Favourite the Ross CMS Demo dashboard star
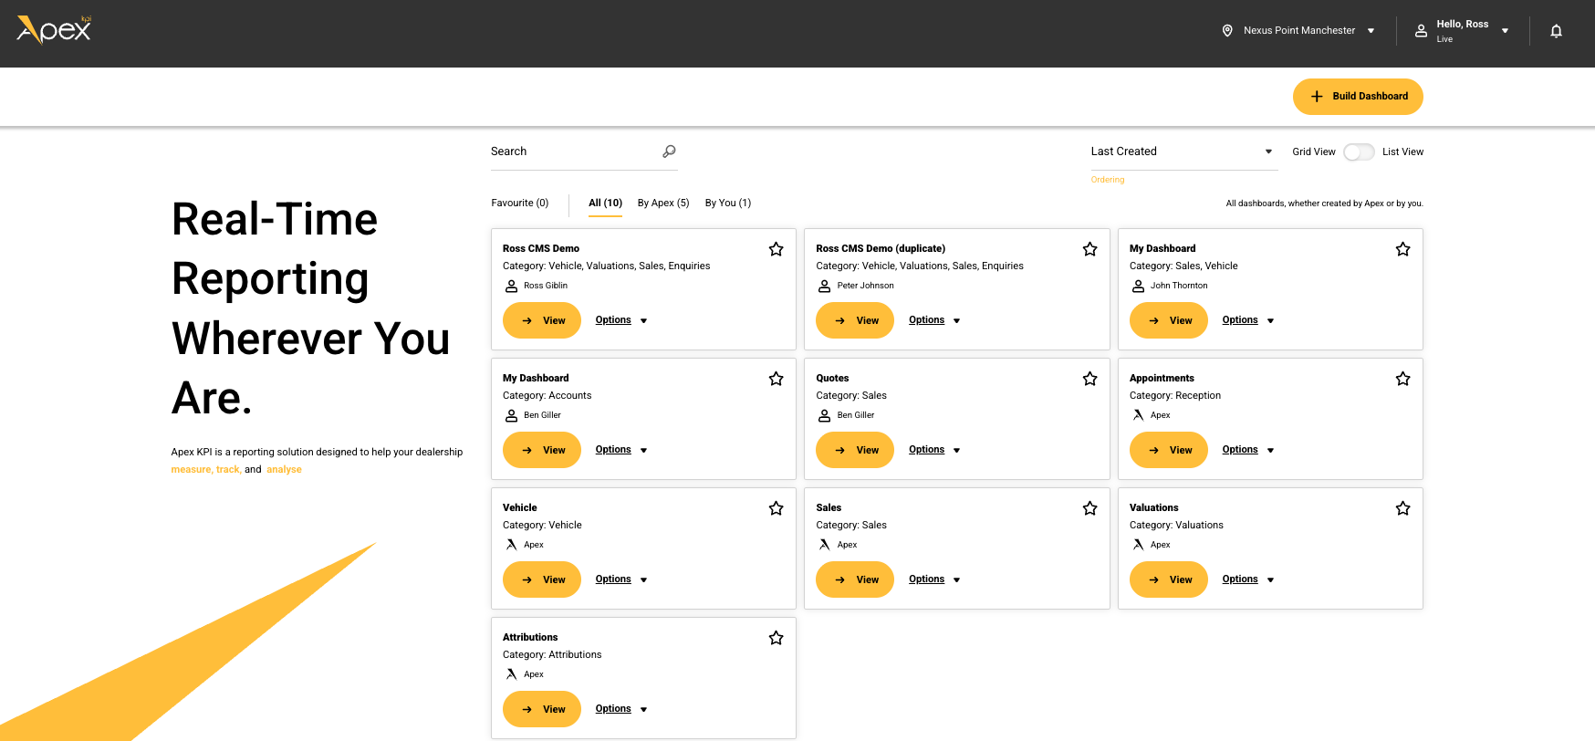The height and width of the screenshot is (741, 1595). coord(777,249)
